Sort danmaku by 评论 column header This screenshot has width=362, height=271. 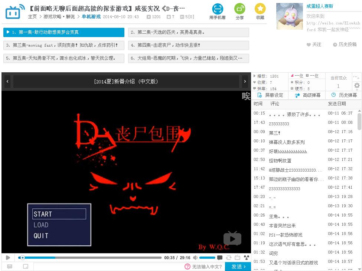click(275, 104)
